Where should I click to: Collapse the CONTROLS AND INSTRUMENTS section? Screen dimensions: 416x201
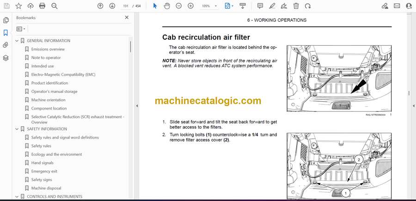(x=17, y=196)
